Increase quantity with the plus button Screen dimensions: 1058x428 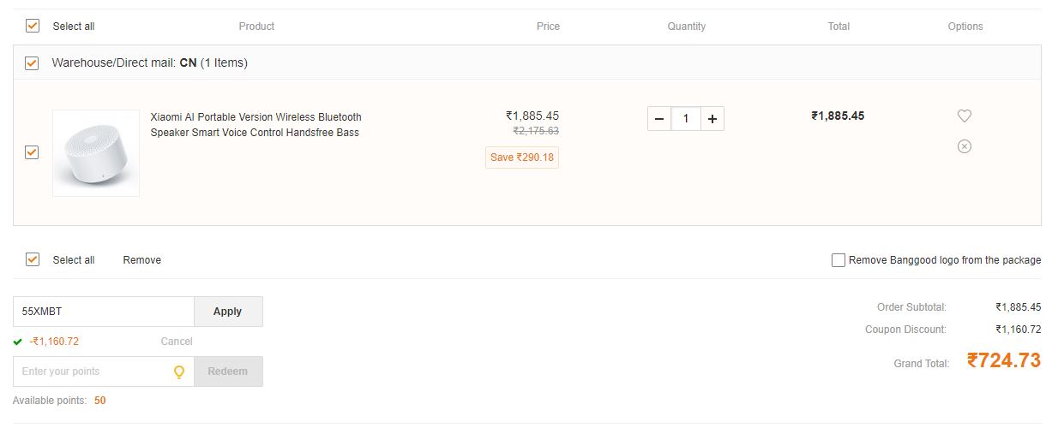tap(712, 119)
